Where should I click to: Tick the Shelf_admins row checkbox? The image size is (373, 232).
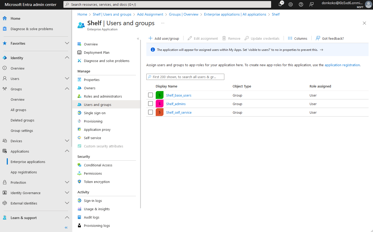[x=150, y=104]
